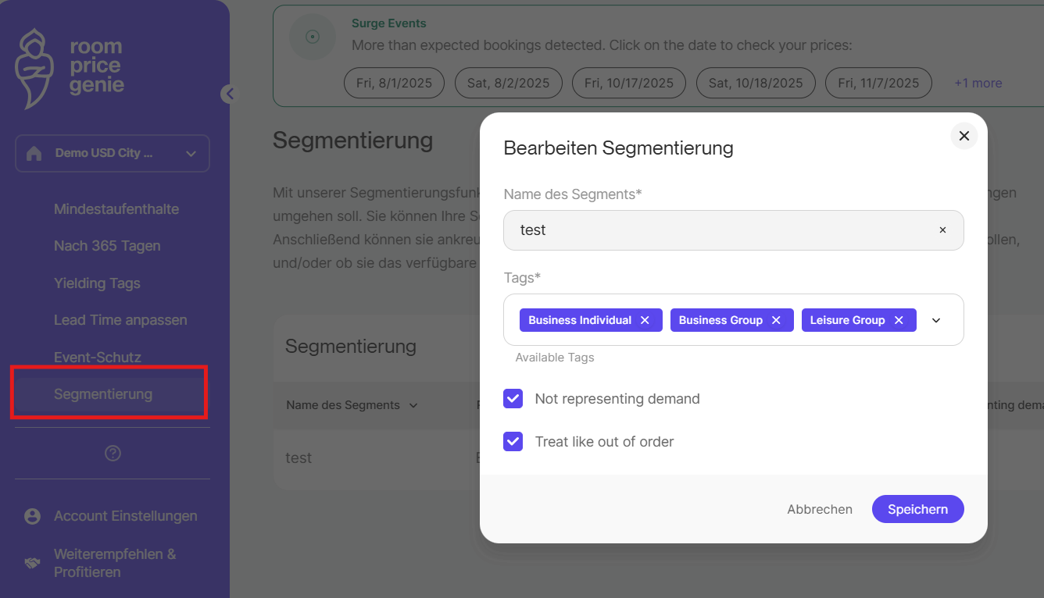Collapse the sidebar with the arrow icon
1044x598 pixels.
tap(229, 94)
